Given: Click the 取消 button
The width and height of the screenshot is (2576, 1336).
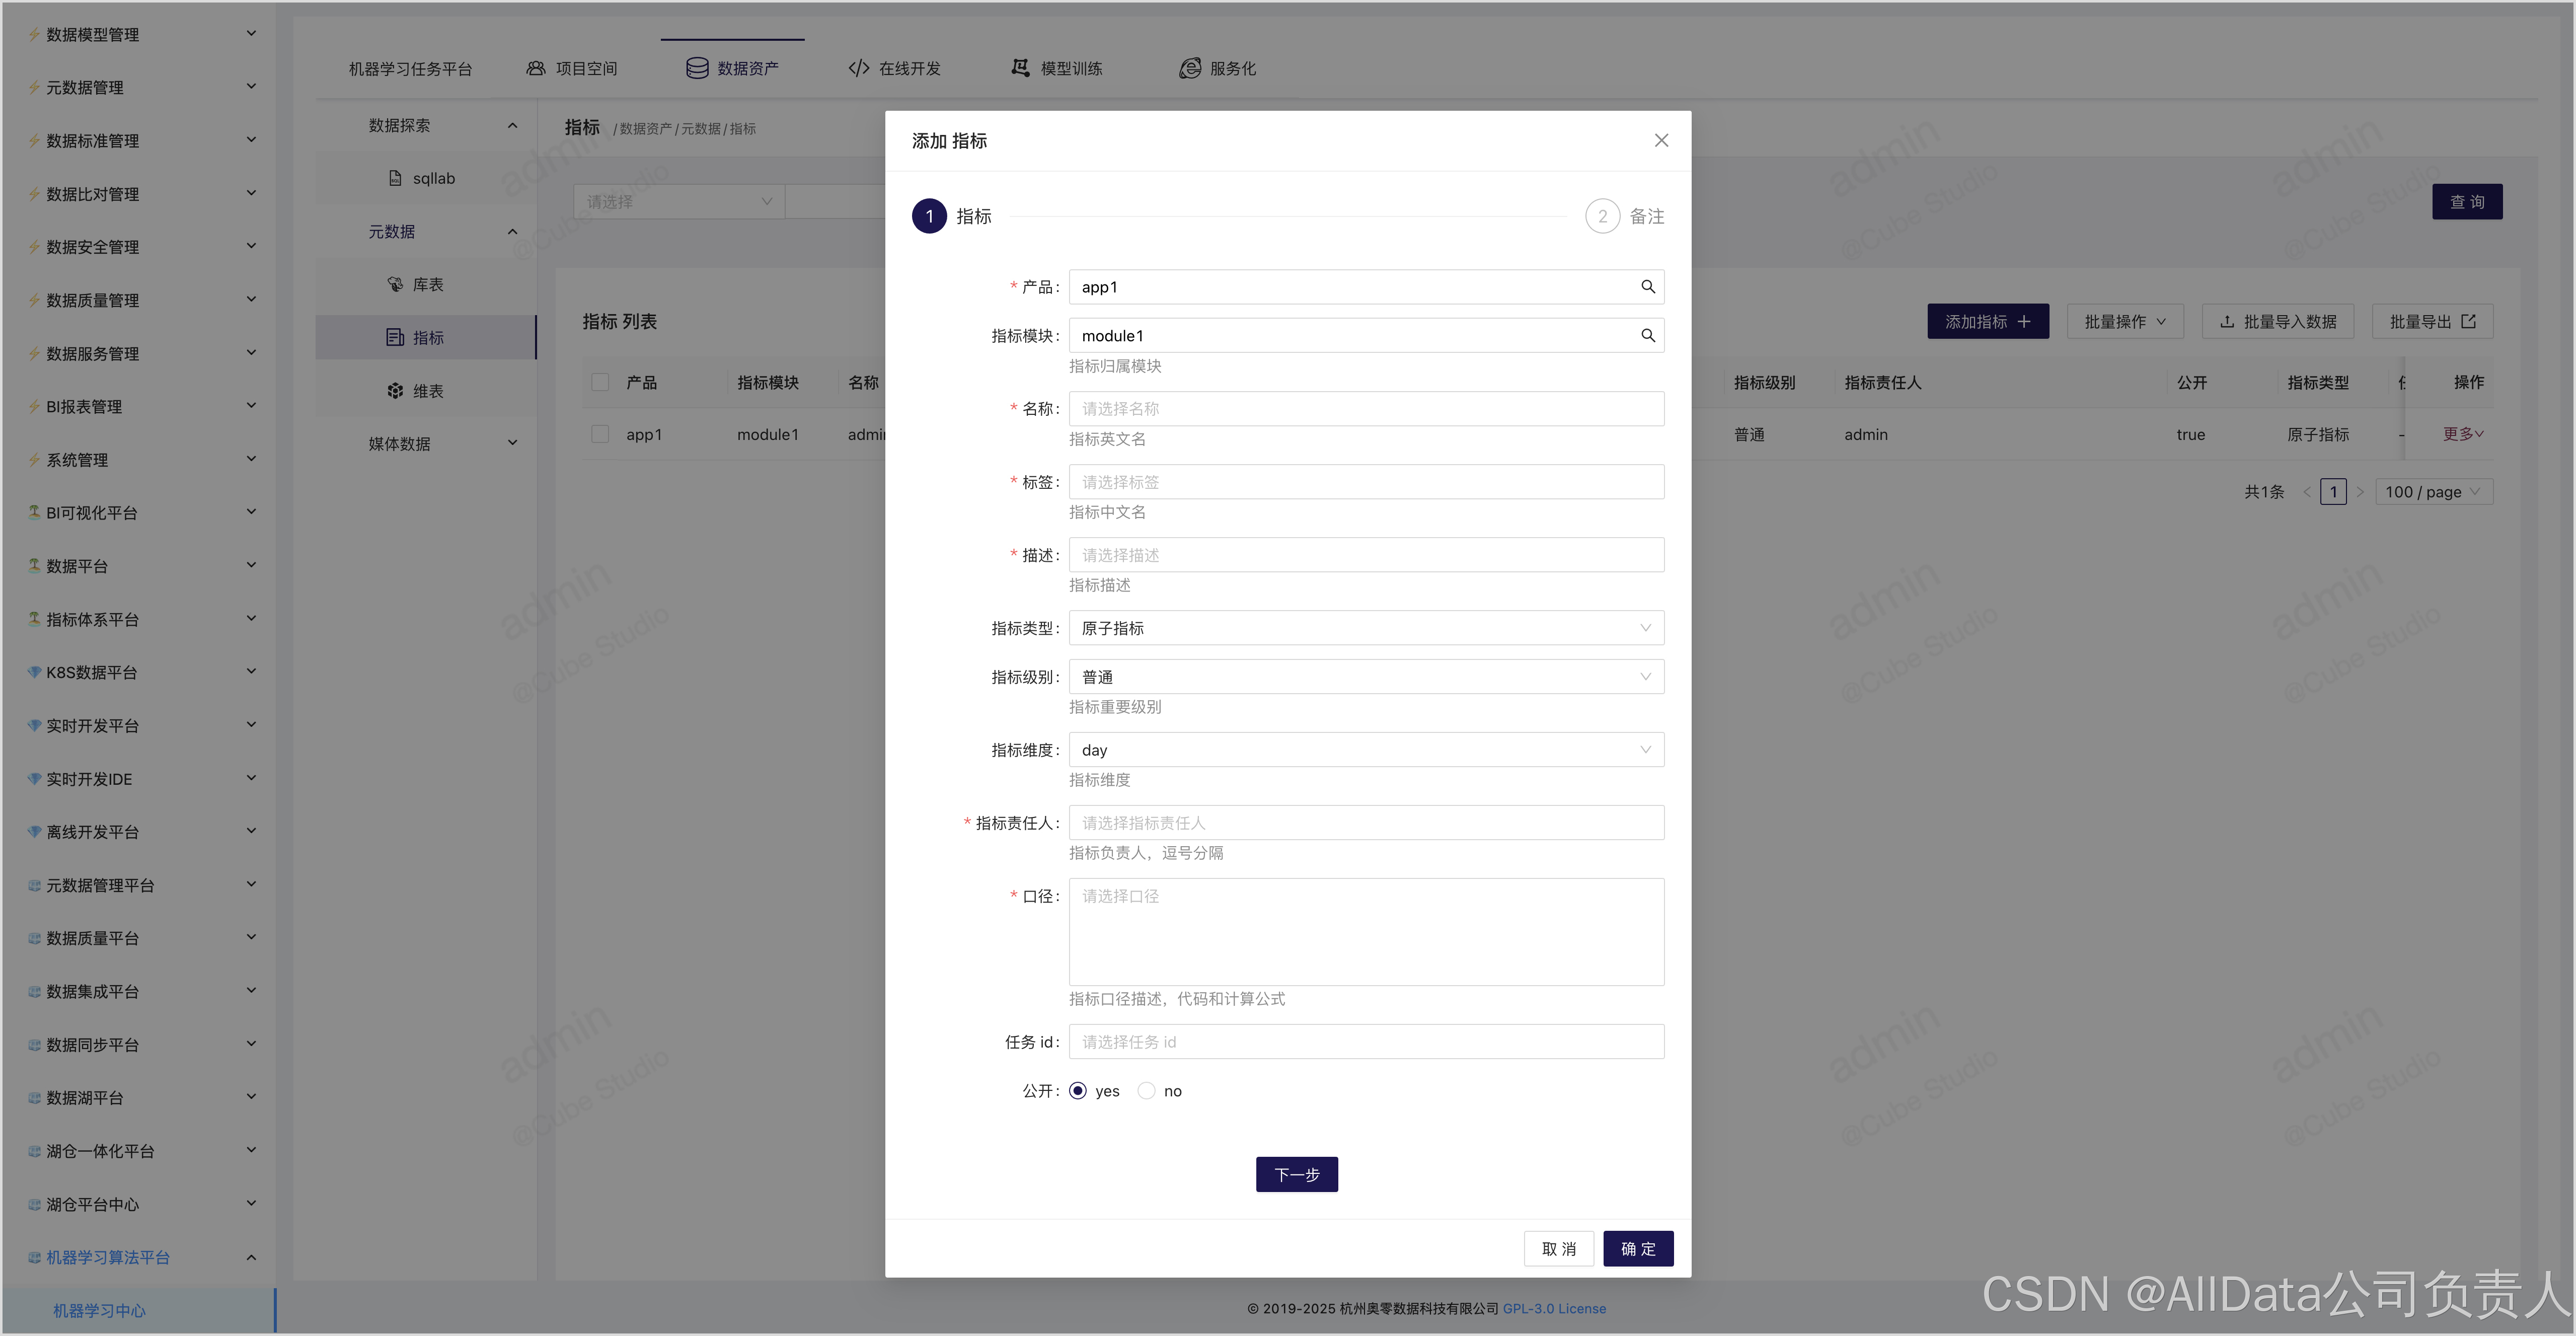Looking at the screenshot, I should (1558, 1249).
